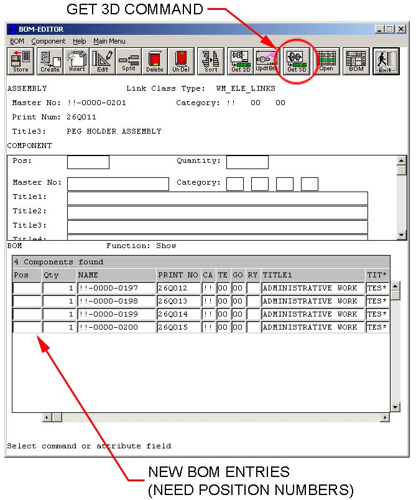Screen dimensions: 416x500
Task: Click the Split icon
Action: click(129, 61)
